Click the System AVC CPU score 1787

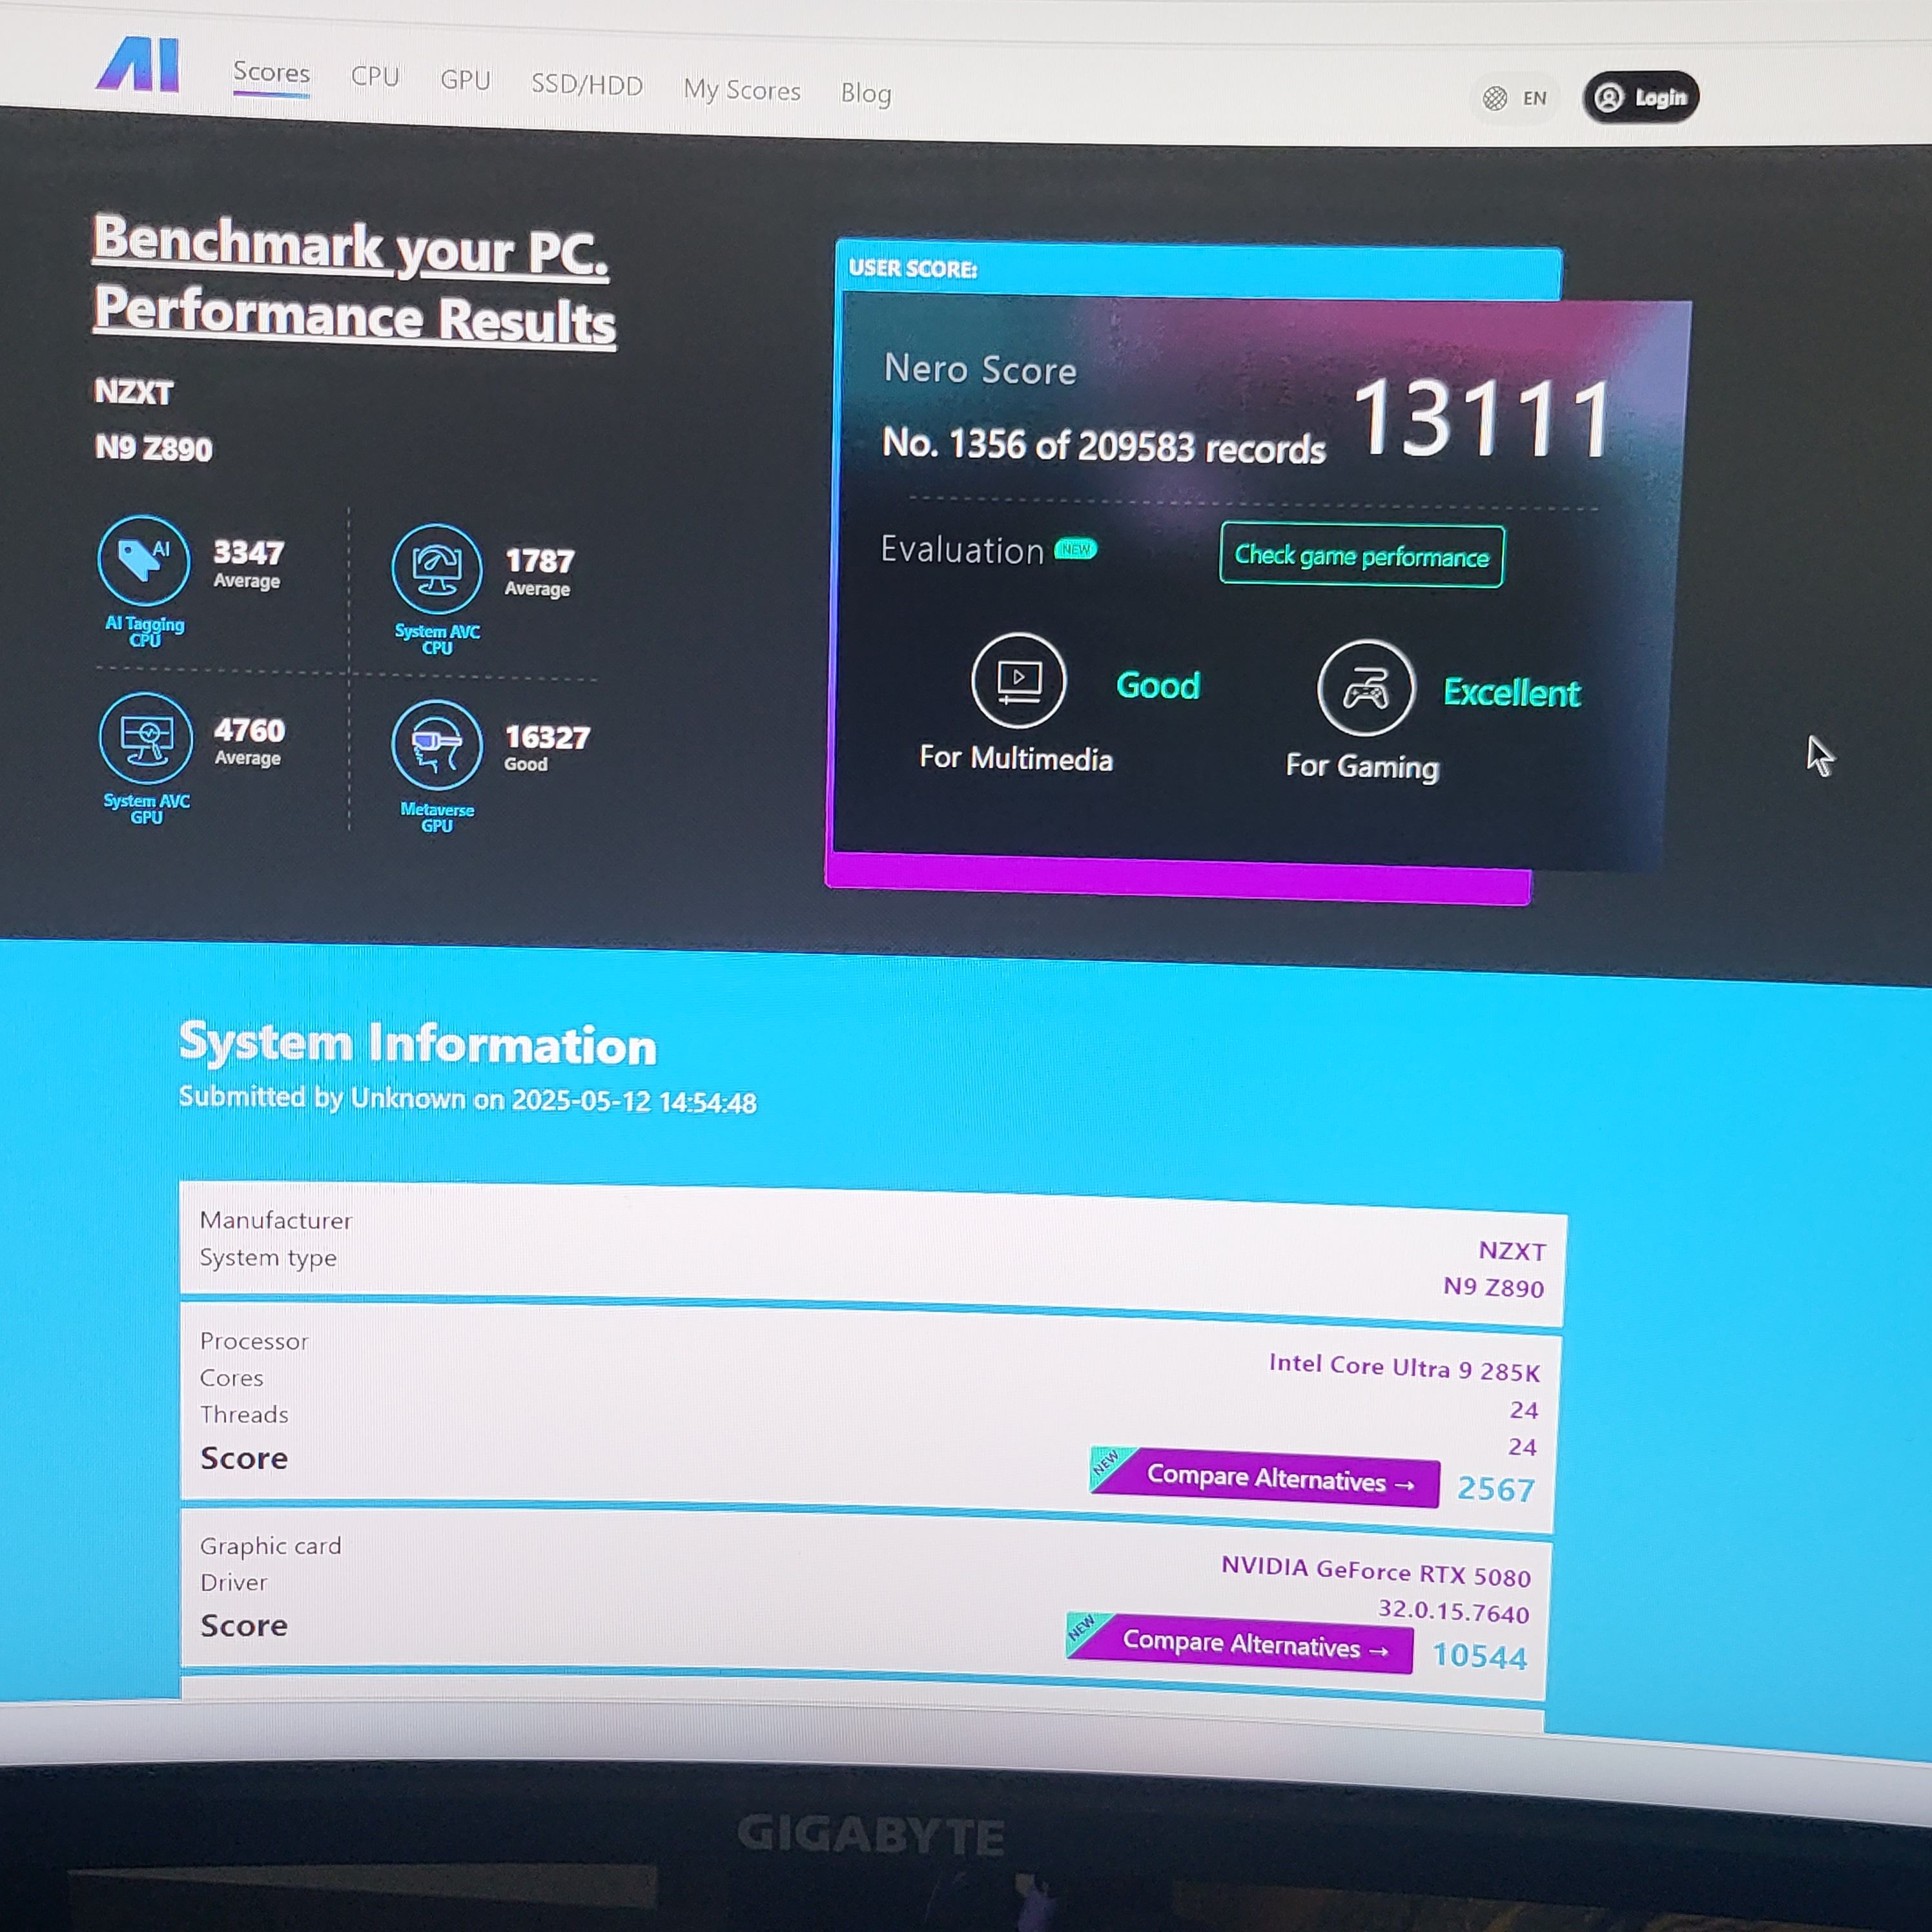point(540,560)
